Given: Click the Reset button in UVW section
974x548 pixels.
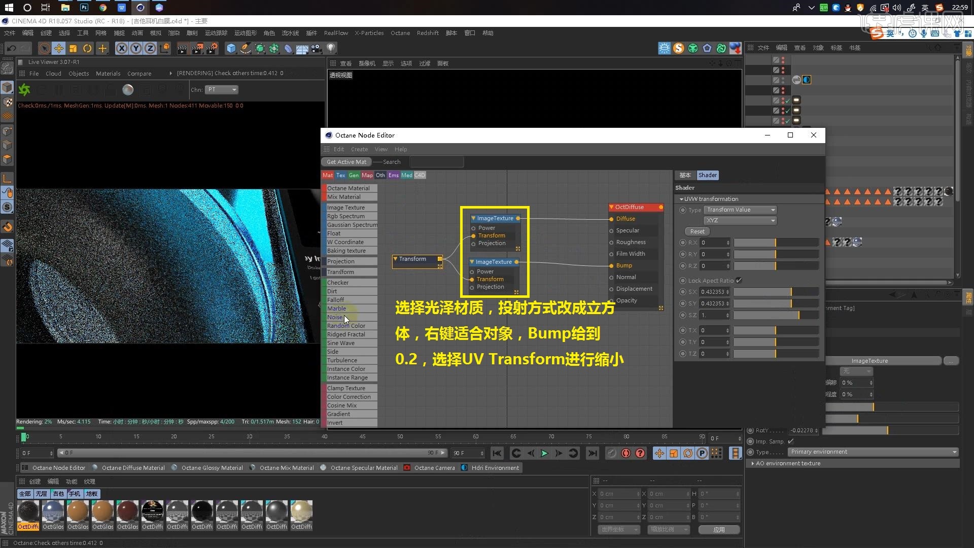Looking at the screenshot, I should click(x=697, y=231).
